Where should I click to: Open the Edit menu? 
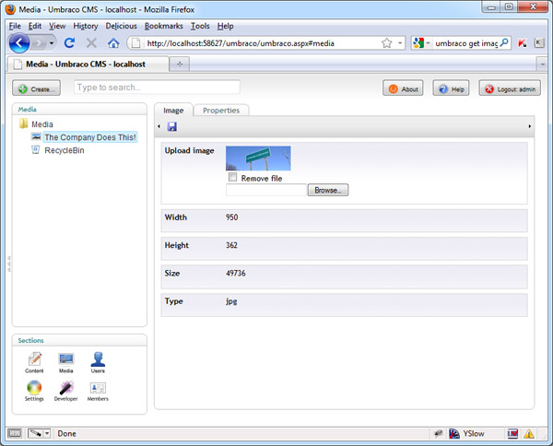35,26
